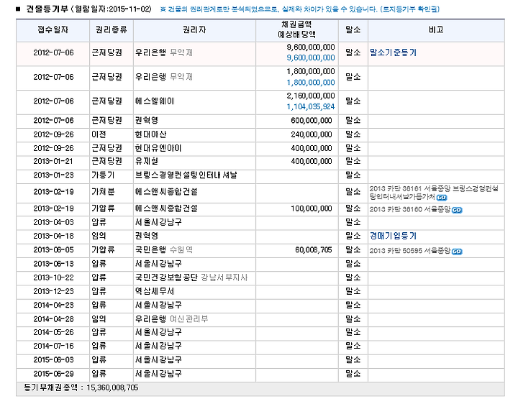Select the 400,000,000 amount in 현대유엔아이 row
The width and height of the screenshot is (518, 404).
coord(312,148)
